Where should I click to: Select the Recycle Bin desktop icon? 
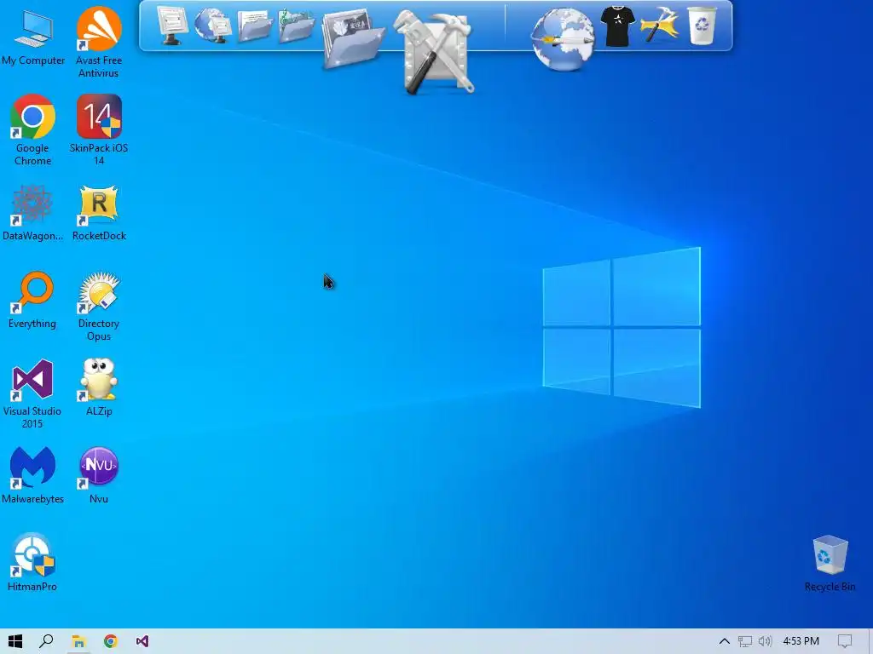[830, 563]
